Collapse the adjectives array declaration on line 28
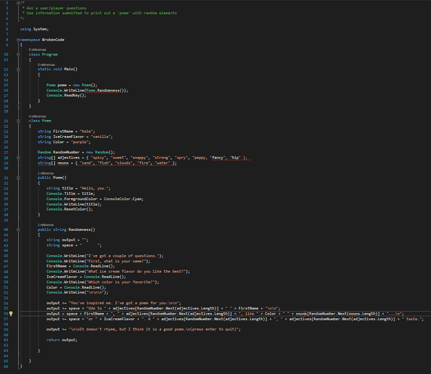 pyautogui.click(x=18, y=158)
